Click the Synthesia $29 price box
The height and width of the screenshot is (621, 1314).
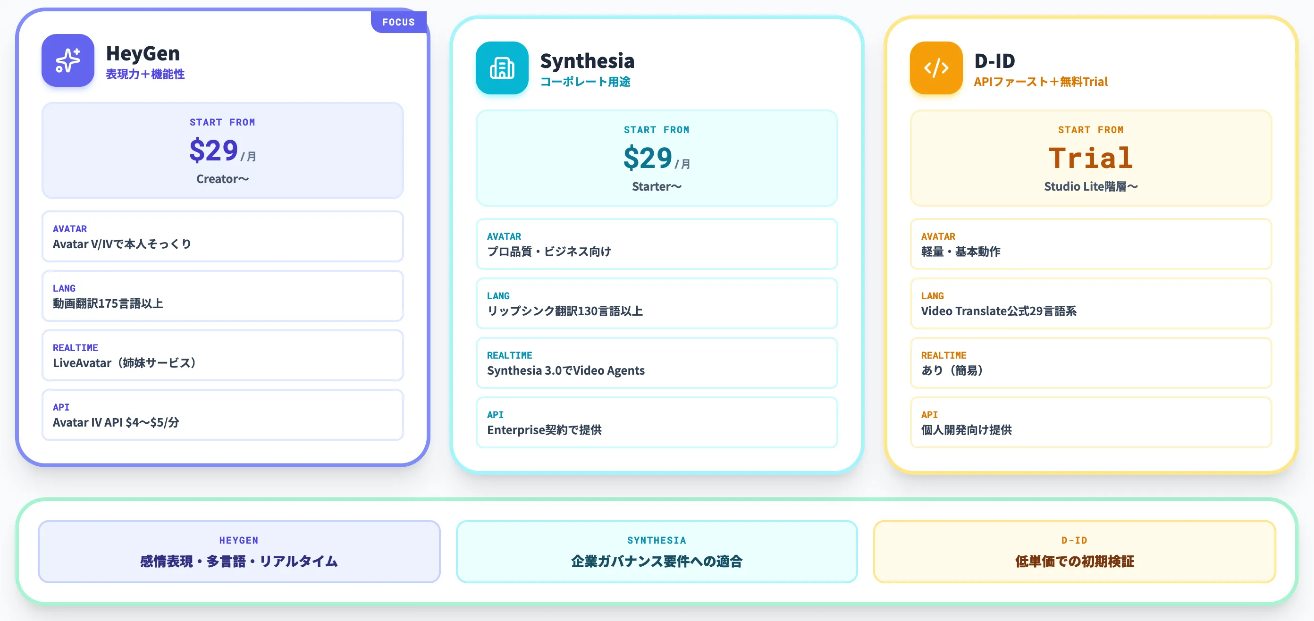(x=657, y=158)
